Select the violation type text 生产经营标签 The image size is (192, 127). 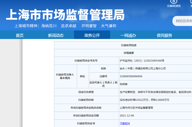(127, 92)
